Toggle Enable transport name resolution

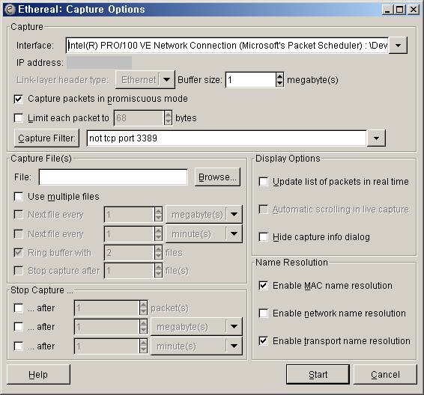click(264, 340)
